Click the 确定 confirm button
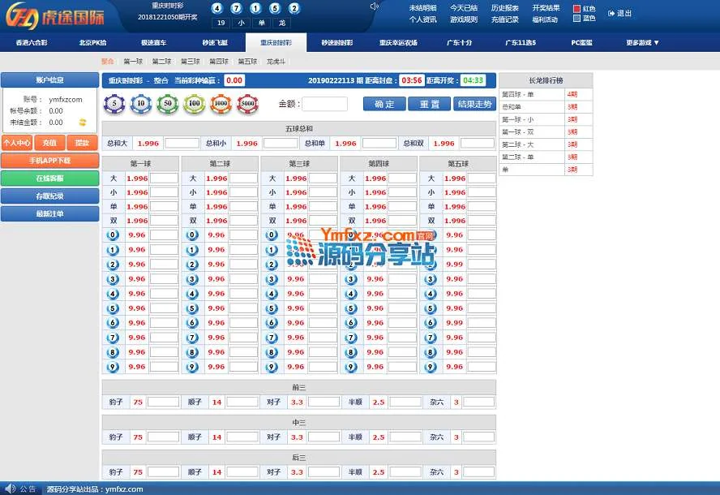The height and width of the screenshot is (495, 720). tap(384, 104)
